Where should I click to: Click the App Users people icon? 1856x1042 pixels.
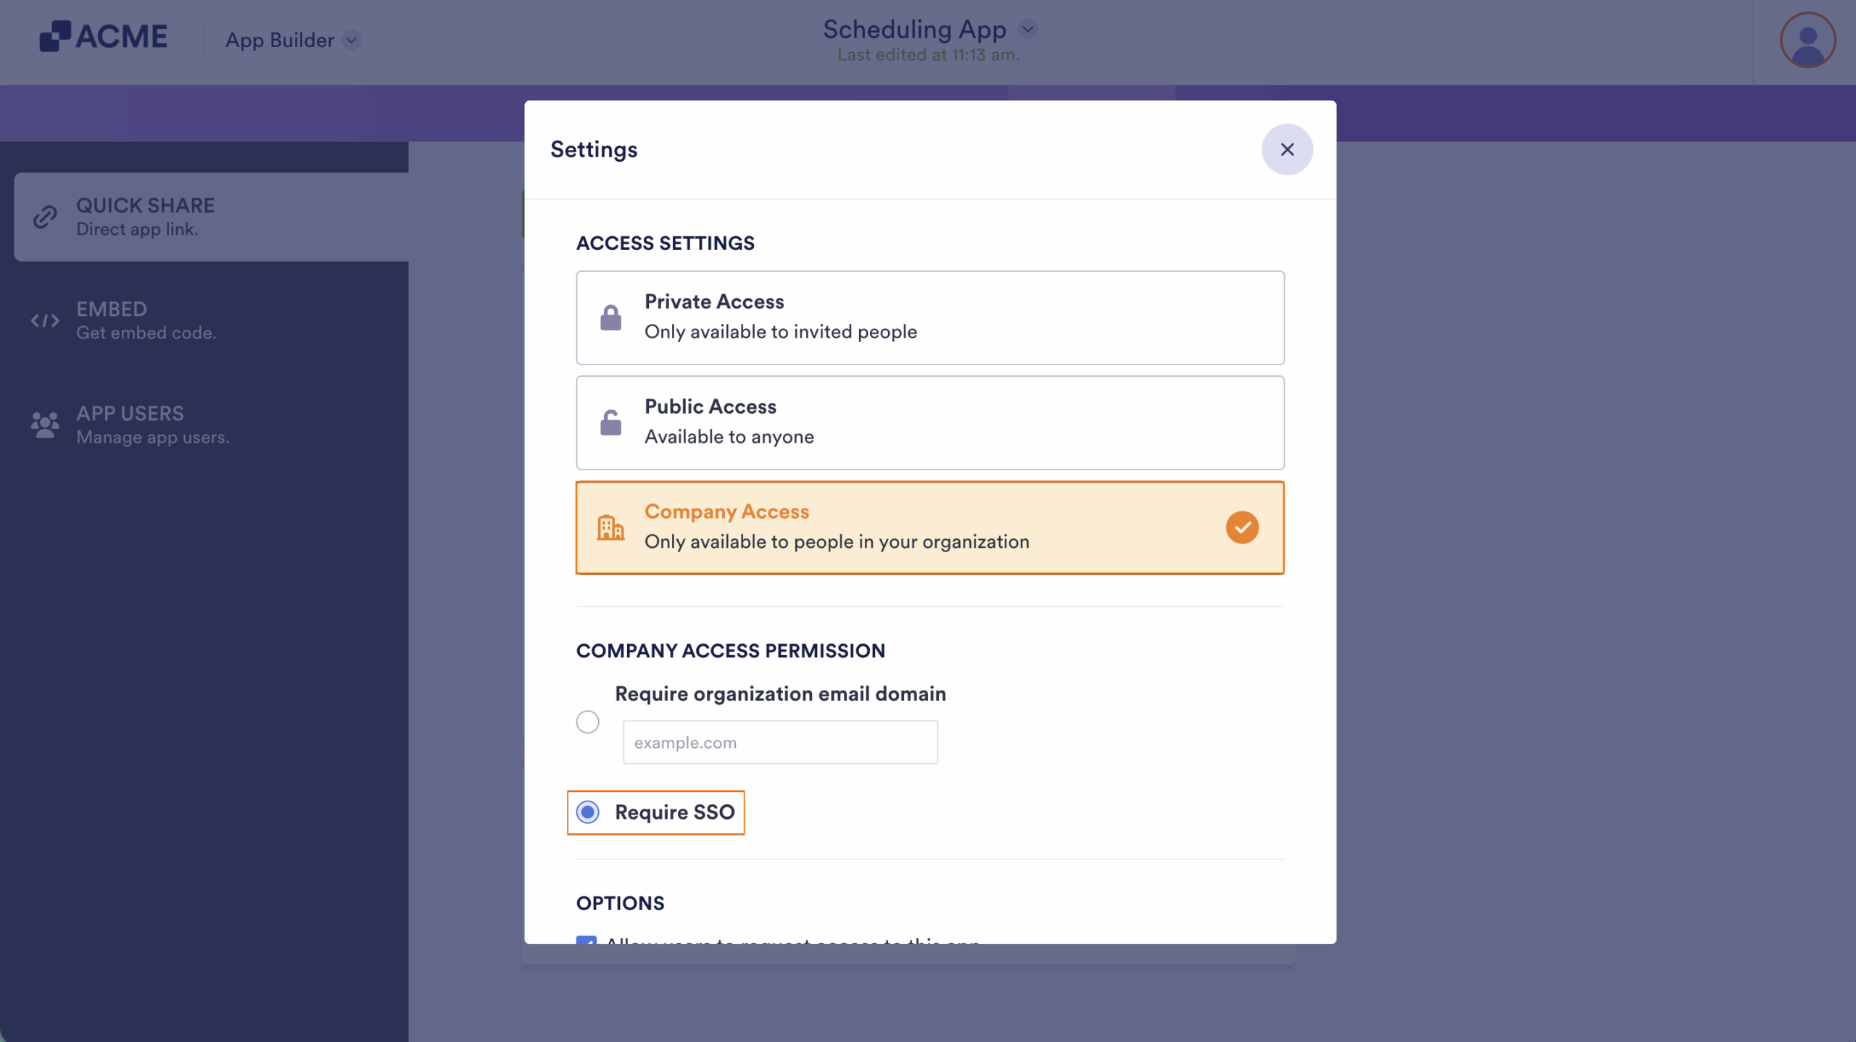(x=44, y=425)
